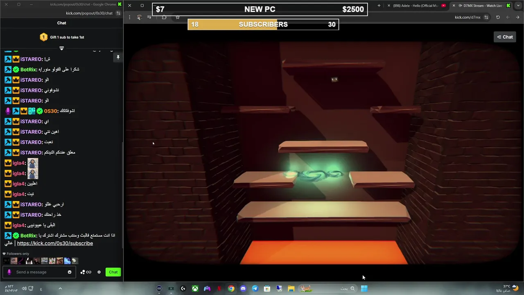Open the Windows Start menu
This screenshot has height=295, width=524.
(364, 288)
